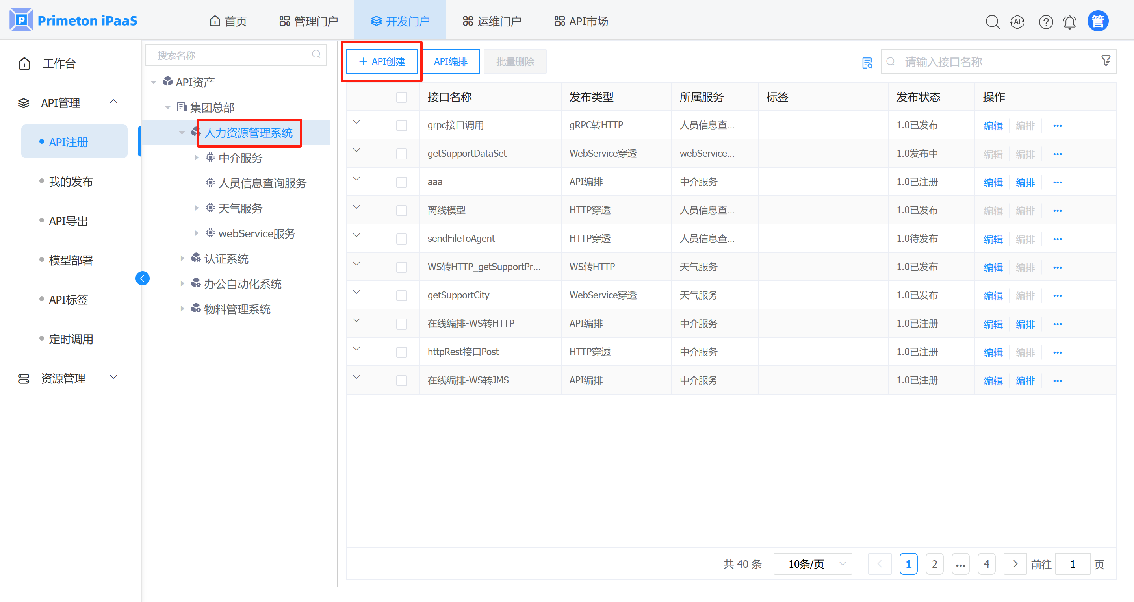Screen dimensions: 1134x602
Task: Click the filter funnel icon in the interface search
Action: (1105, 61)
